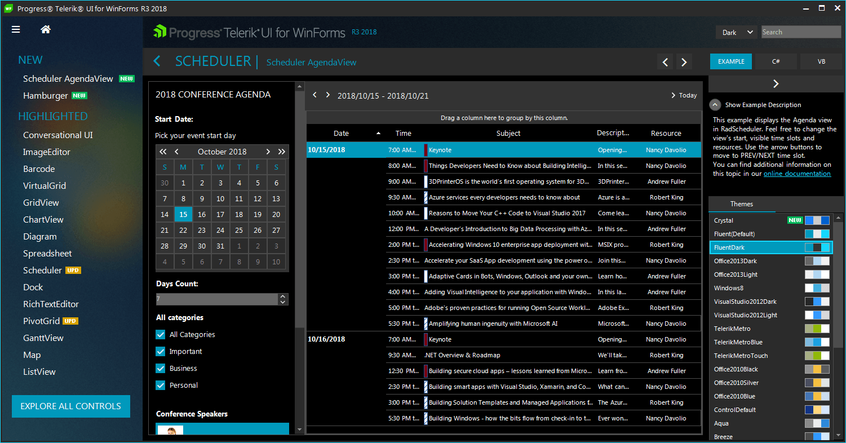Click the Days Count input field
The width and height of the screenshot is (846, 443).
217,299
